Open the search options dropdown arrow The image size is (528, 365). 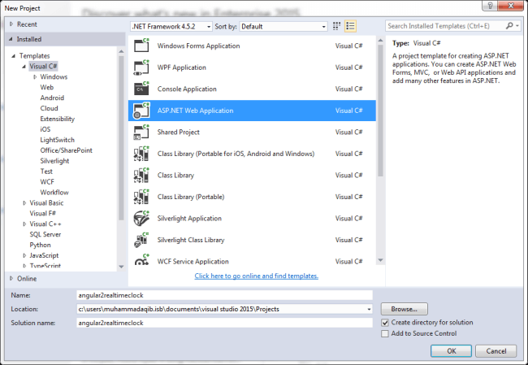pyautogui.click(x=517, y=26)
